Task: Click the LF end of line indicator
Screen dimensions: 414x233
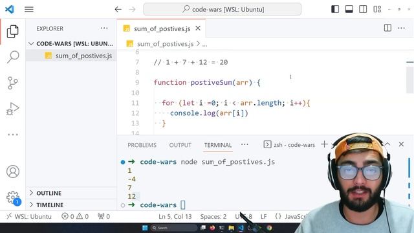Action: 263,217
